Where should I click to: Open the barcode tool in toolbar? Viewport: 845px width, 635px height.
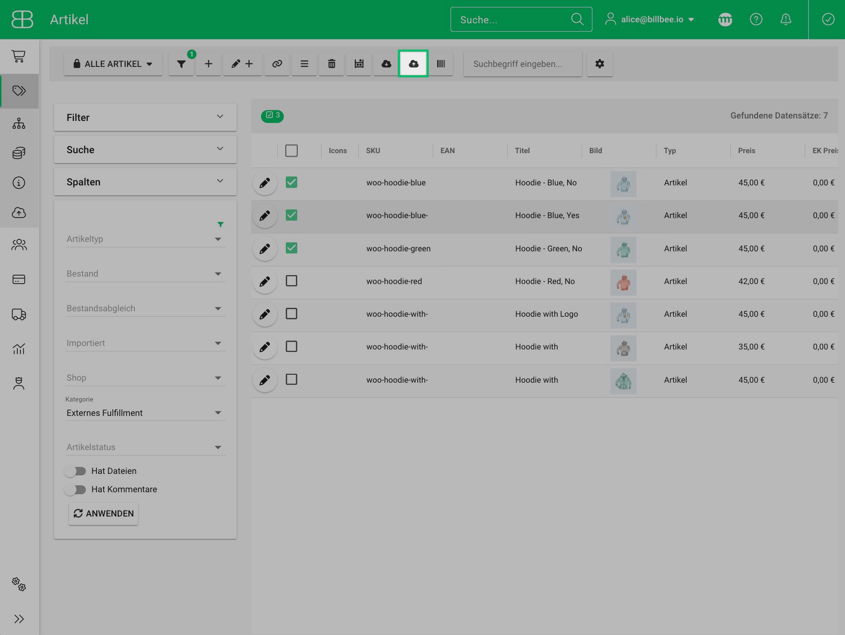pyautogui.click(x=441, y=64)
